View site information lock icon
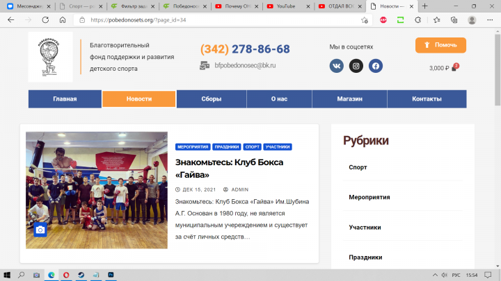This screenshot has width=501, height=281. pos(82,19)
